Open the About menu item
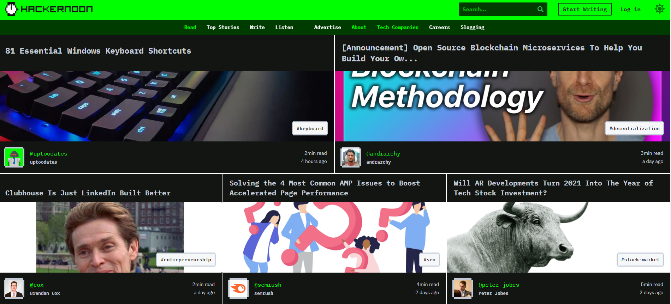This screenshot has height=304, width=671. [x=359, y=27]
